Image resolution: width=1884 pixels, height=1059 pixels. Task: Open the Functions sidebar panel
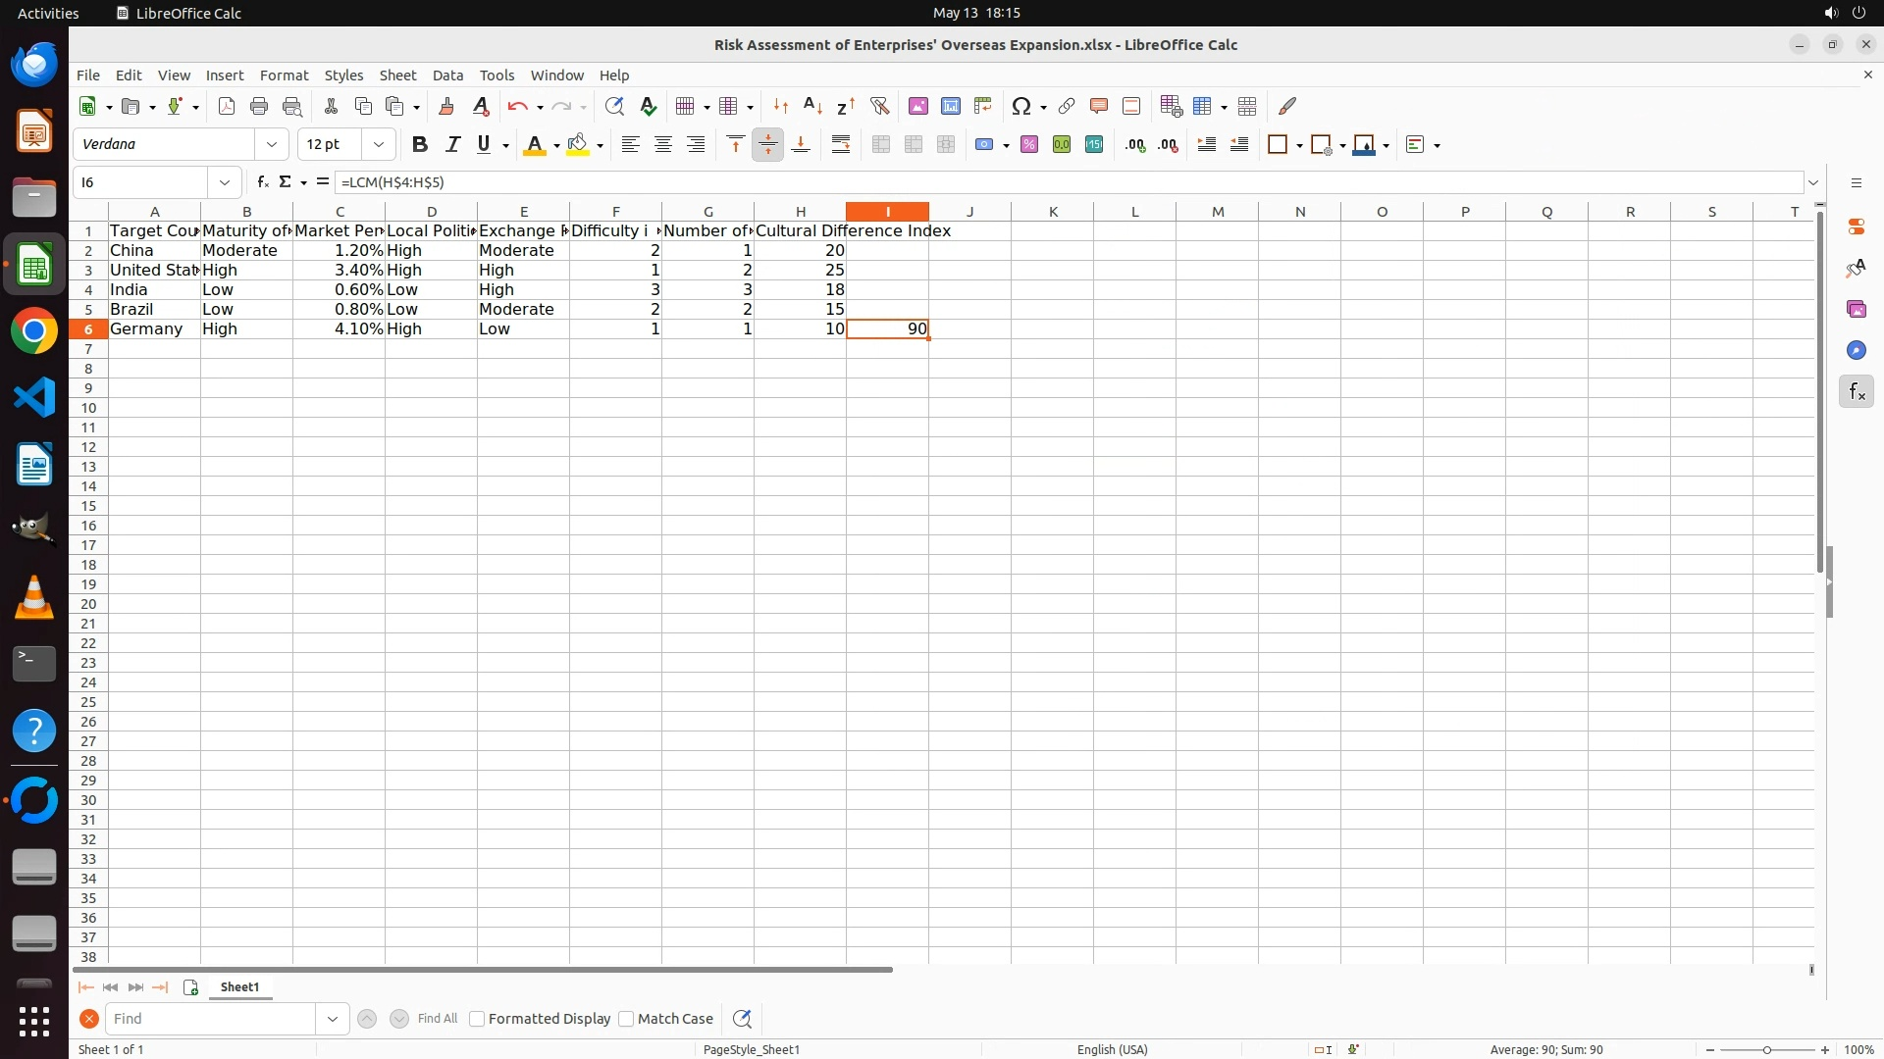1856,392
